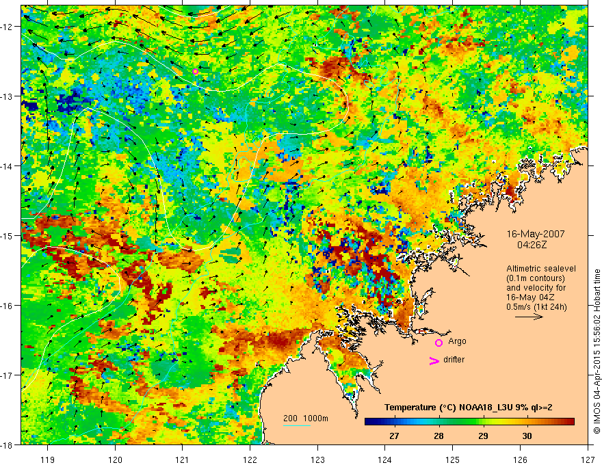The image size is (602, 465).
Task: Click the 121 longitude axis label
Action: [183, 460]
